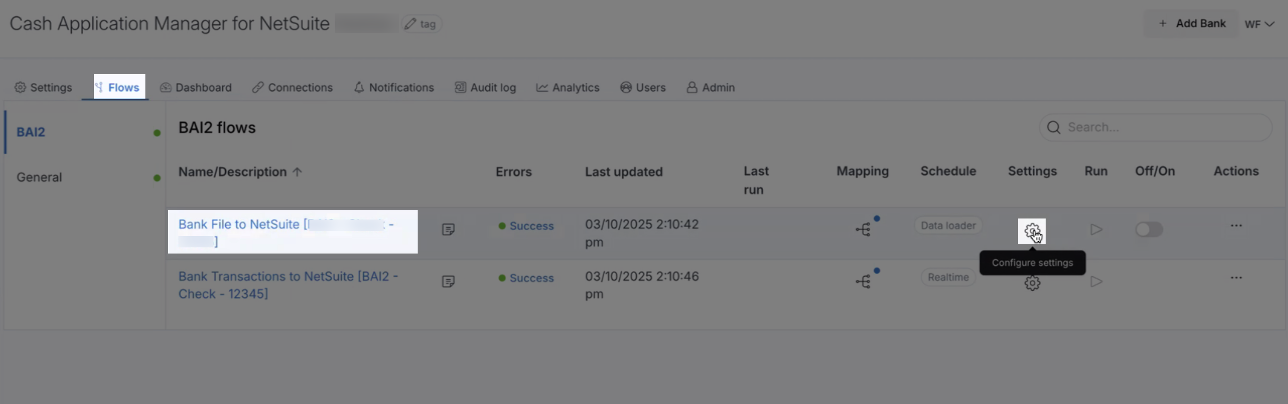This screenshot has height=404, width=1288.
Task: Click the 03/10/2025 2:10:46 pm timestamp
Action: point(642,285)
